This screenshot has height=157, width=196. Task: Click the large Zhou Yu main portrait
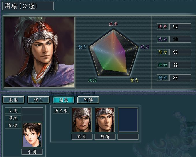click(39, 52)
